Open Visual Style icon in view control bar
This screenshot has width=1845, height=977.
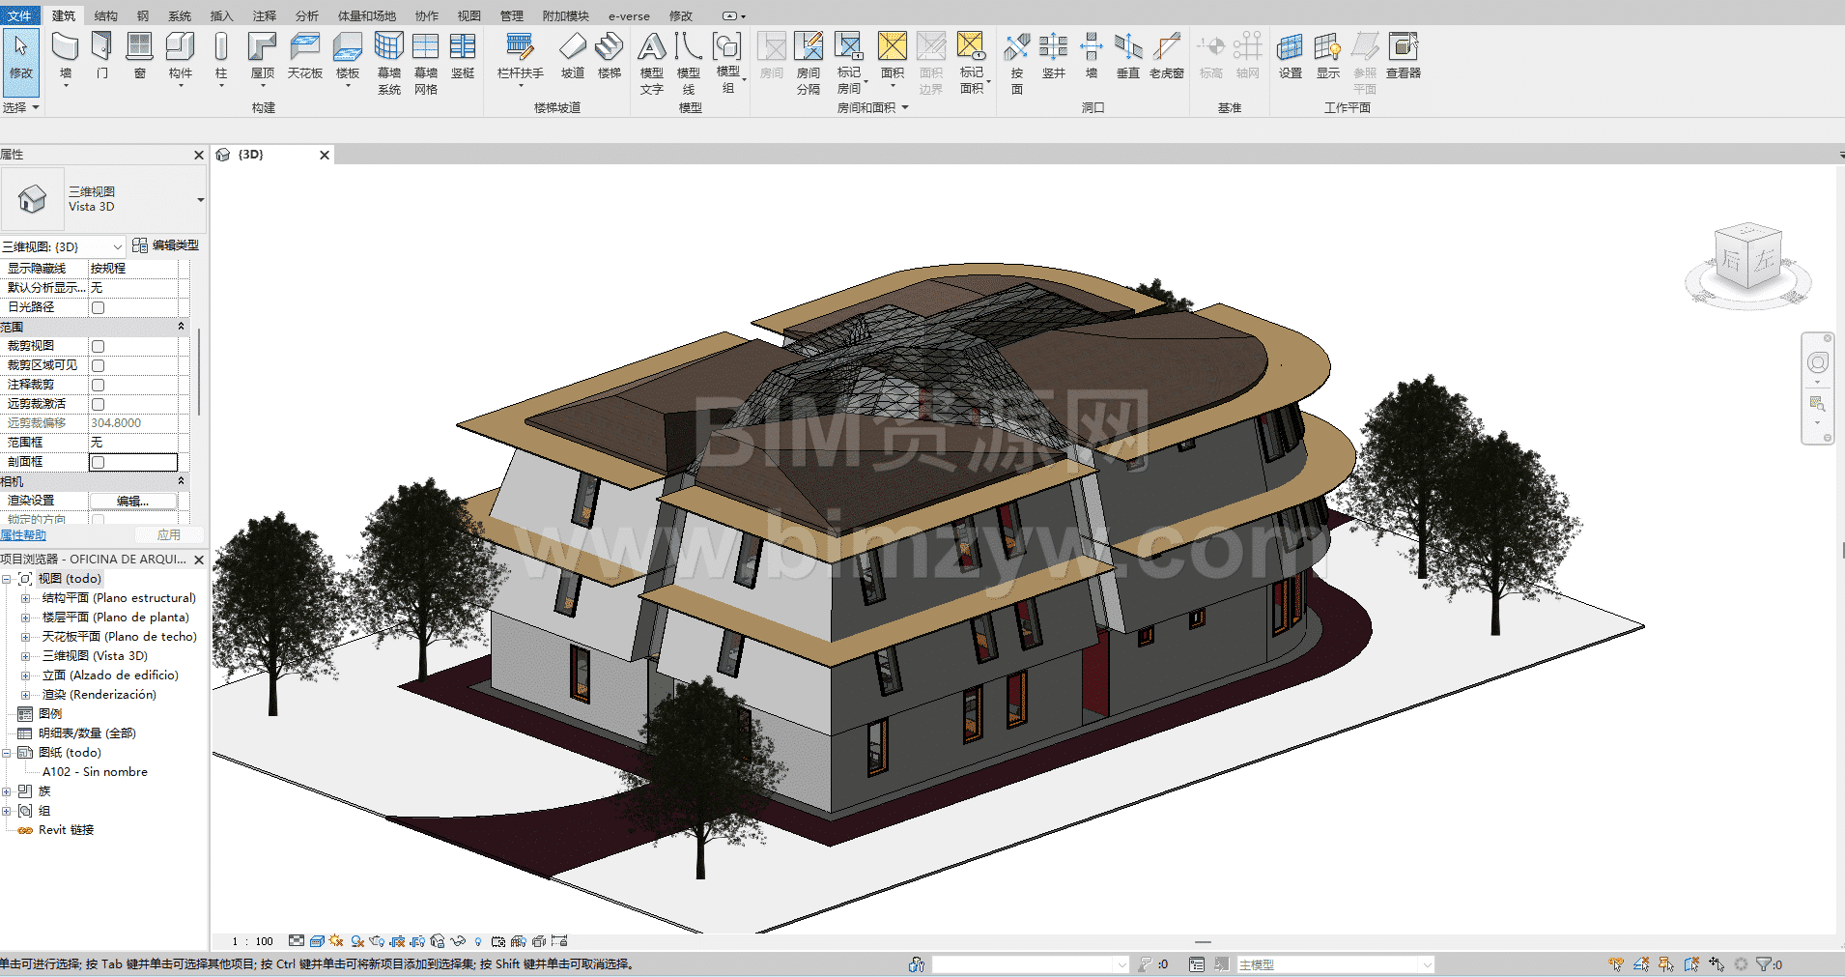tap(317, 940)
